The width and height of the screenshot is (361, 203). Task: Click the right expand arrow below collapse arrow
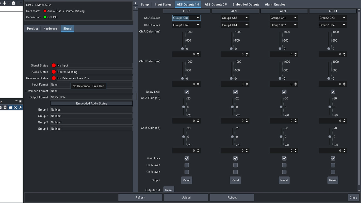(x=135, y=8)
